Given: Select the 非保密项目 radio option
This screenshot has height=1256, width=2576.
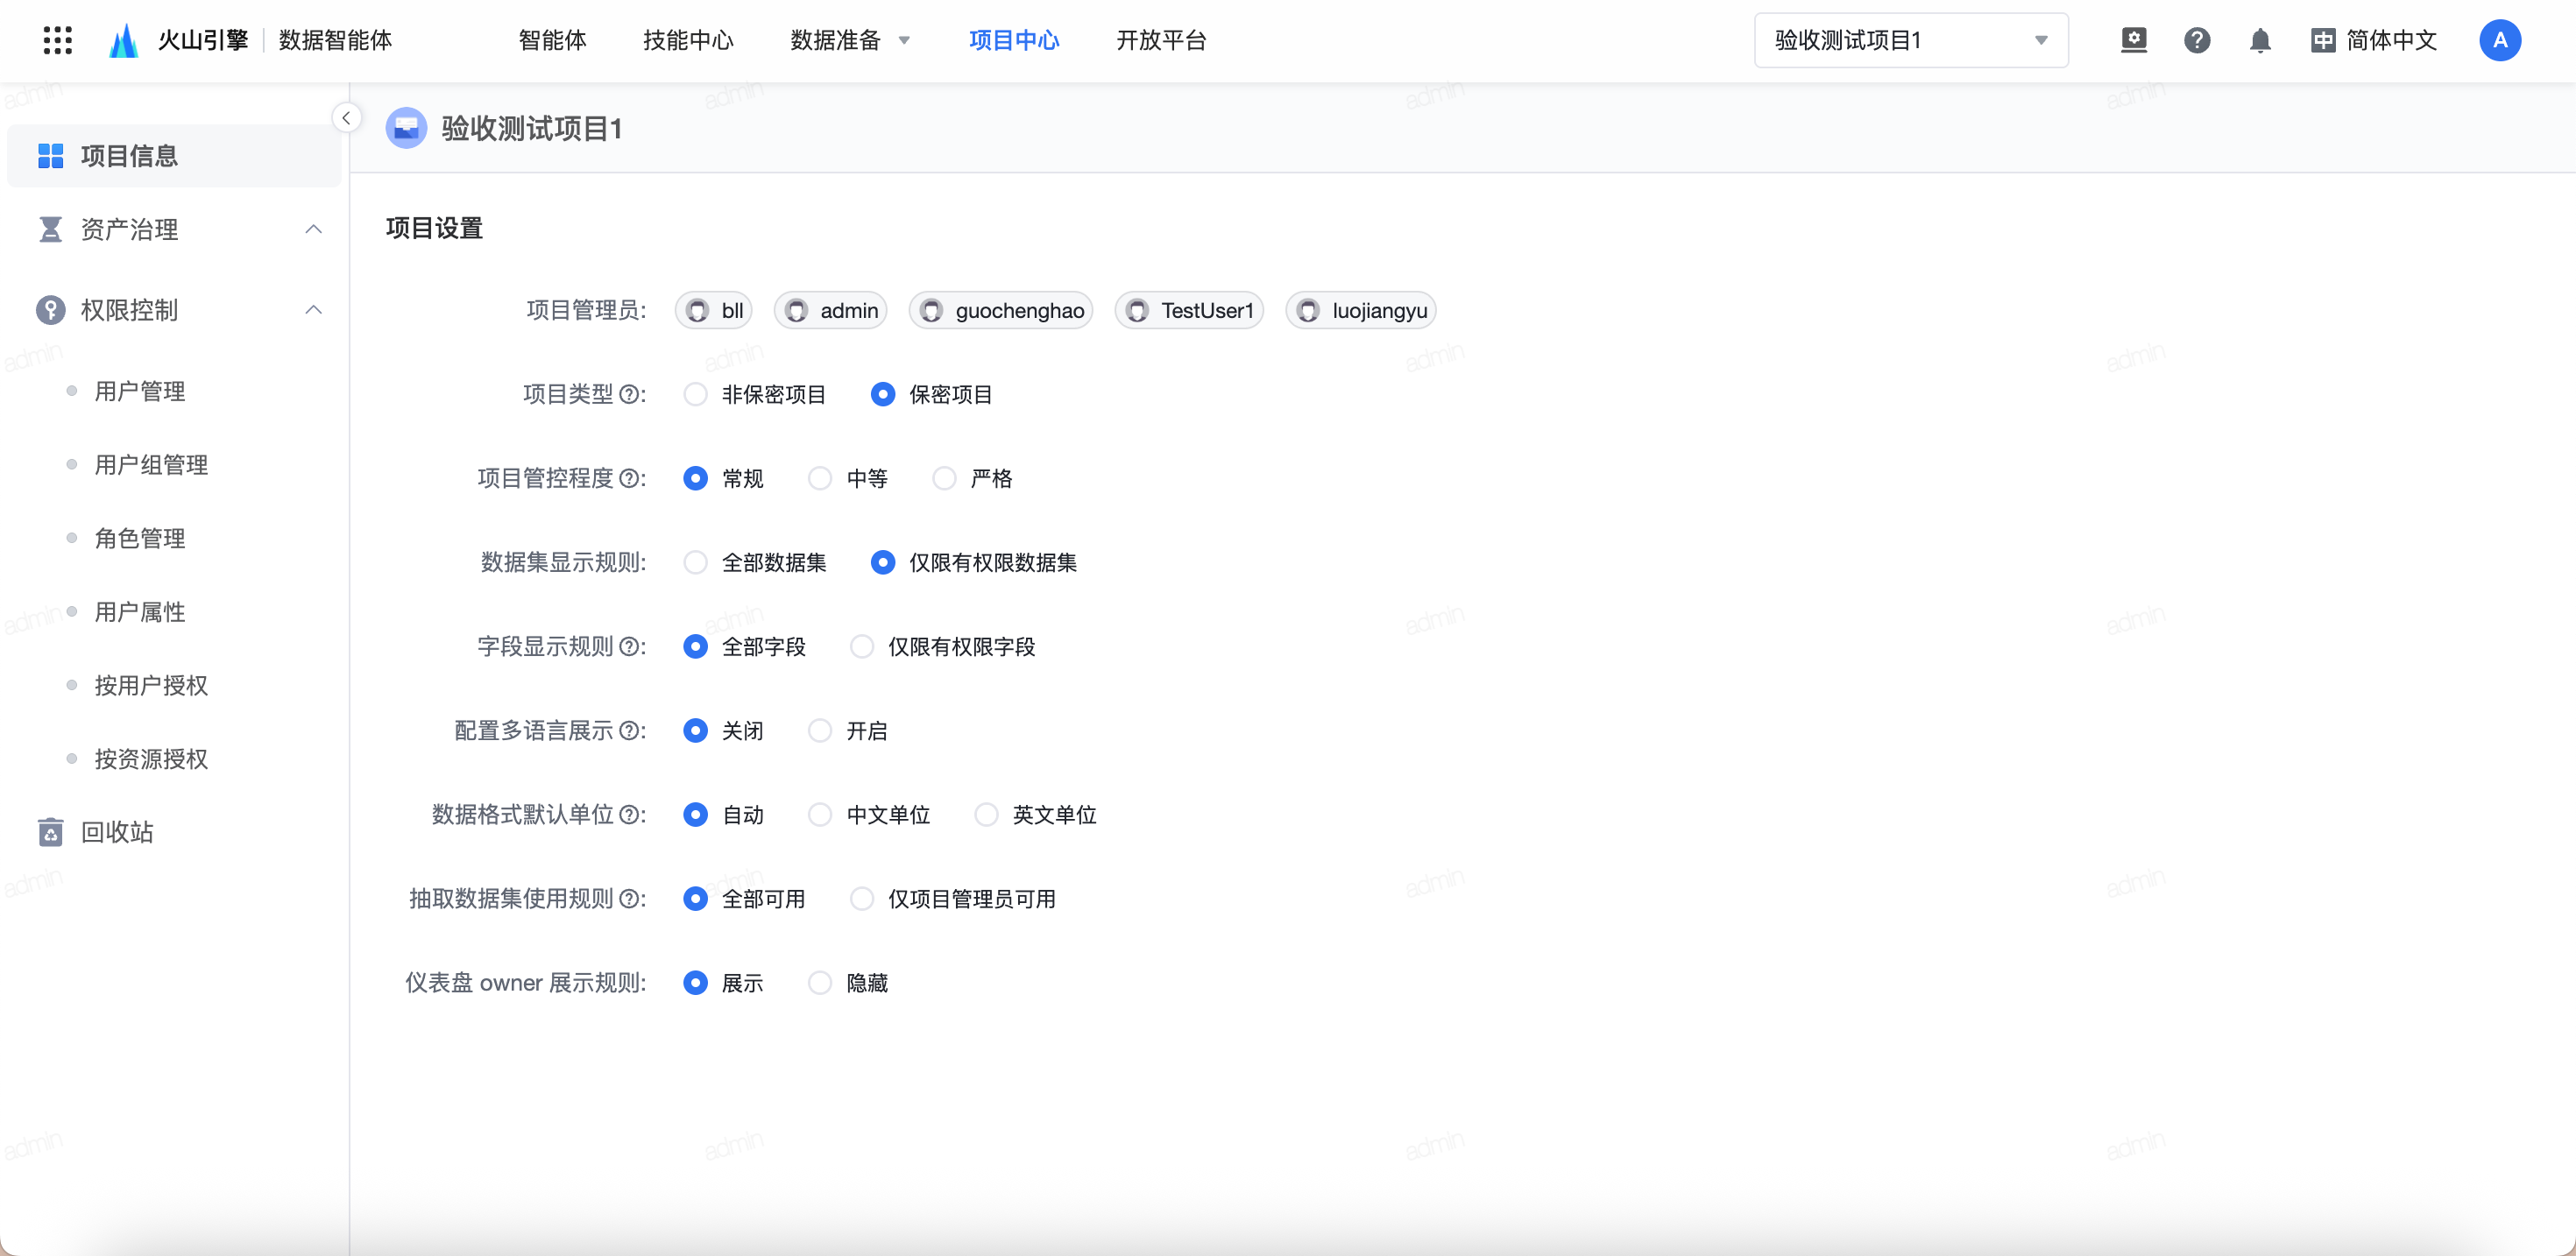Looking at the screenshot, I should [x=695, y=395].
